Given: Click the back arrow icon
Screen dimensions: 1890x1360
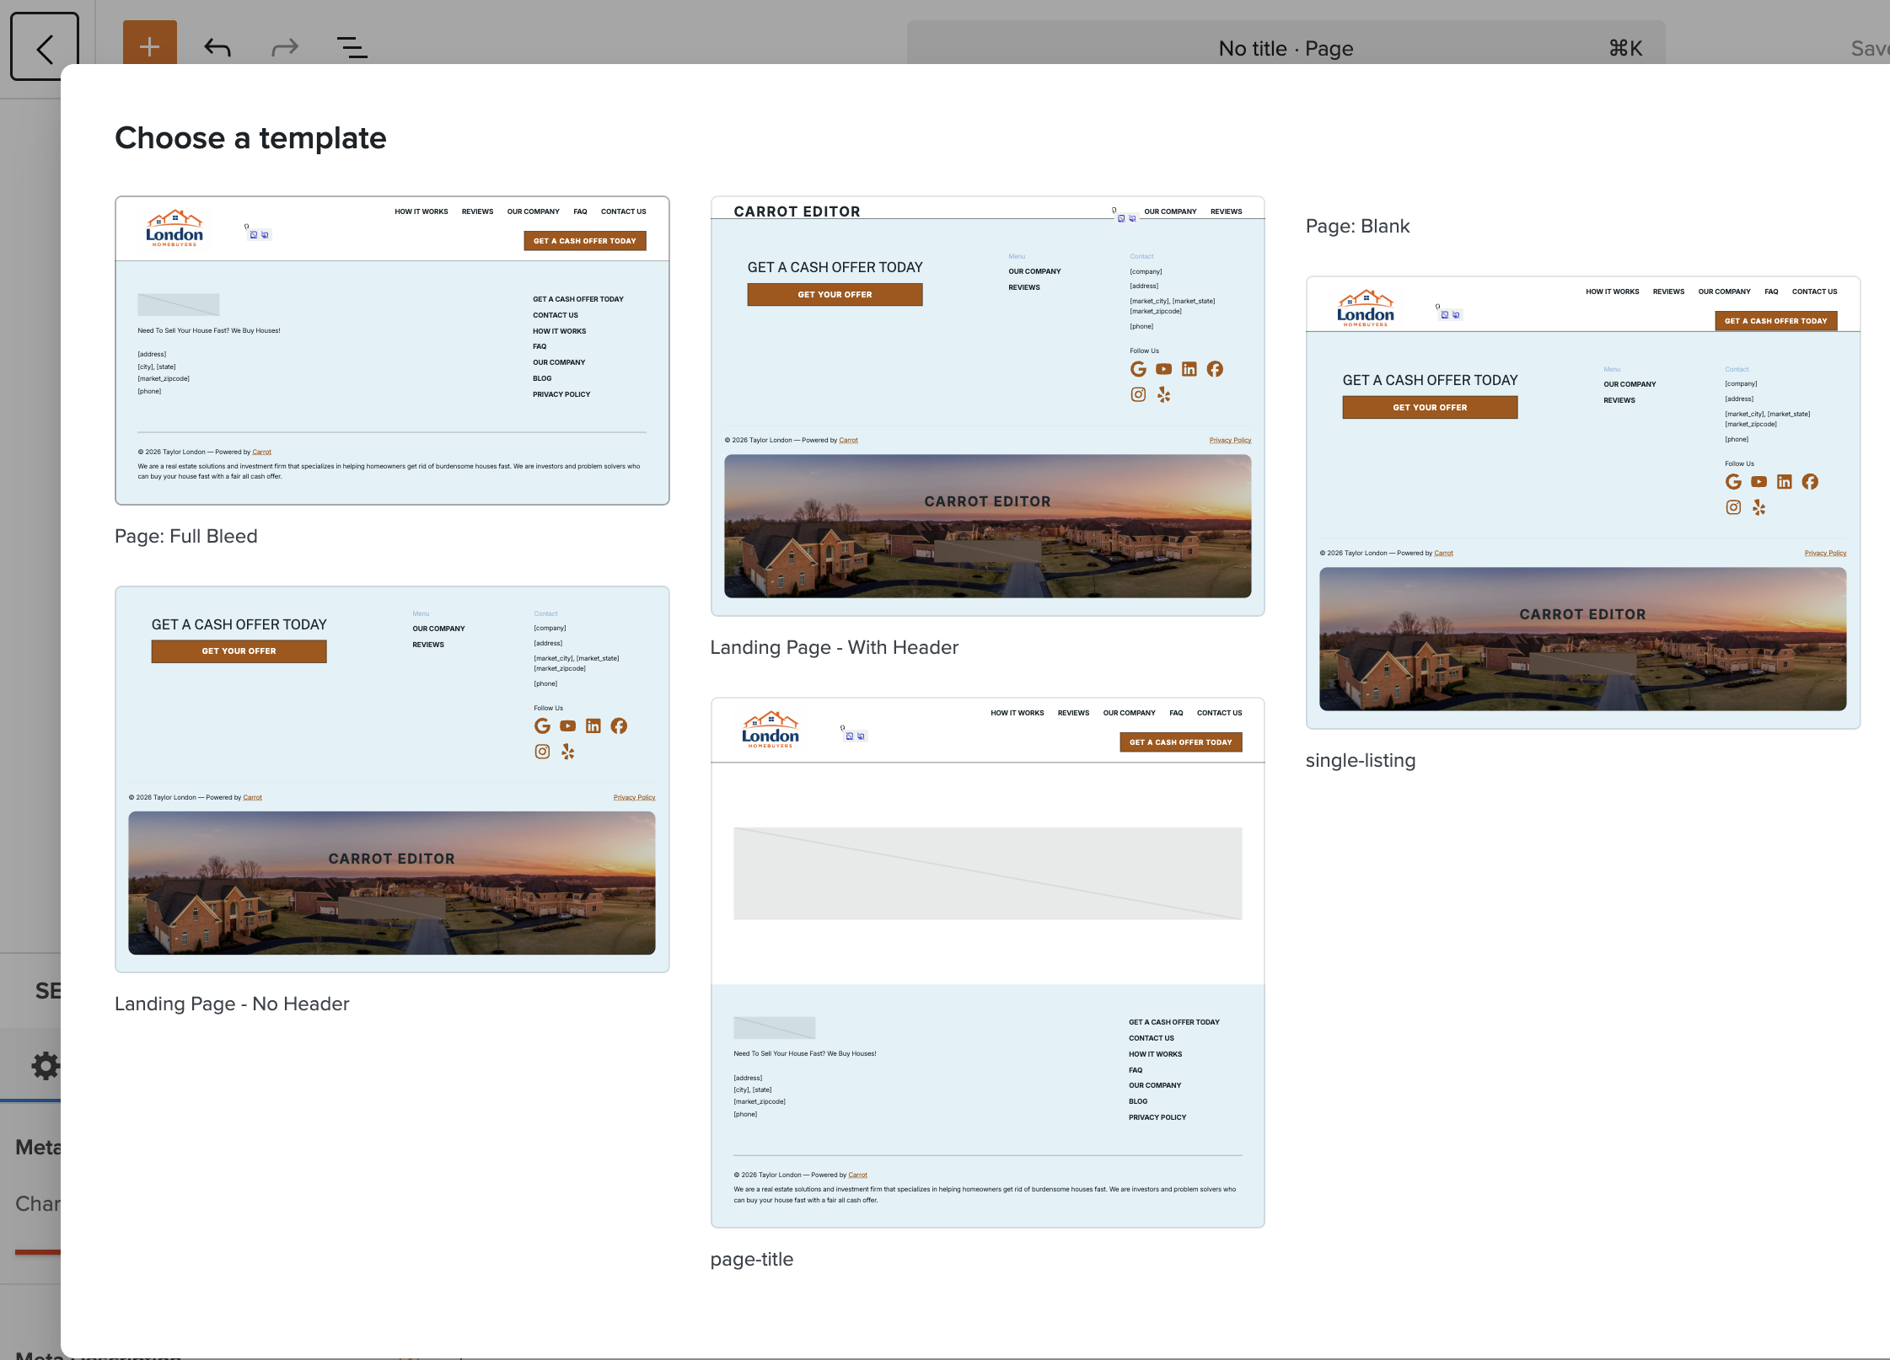Looking at the screenshot, I should 45,47.
